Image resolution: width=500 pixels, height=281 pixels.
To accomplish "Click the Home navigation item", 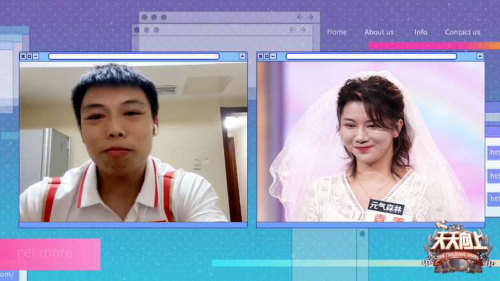I will [337, 32].
